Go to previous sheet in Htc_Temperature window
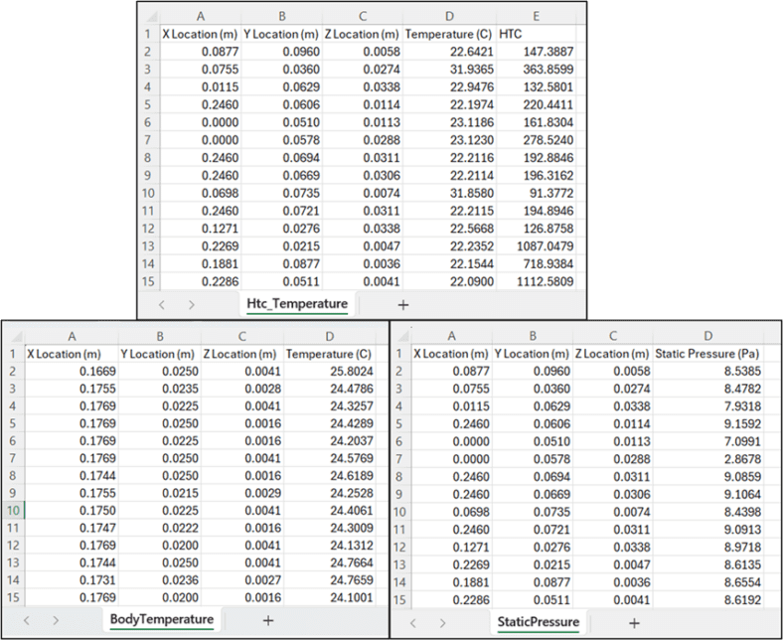 (x=161, y=304)
